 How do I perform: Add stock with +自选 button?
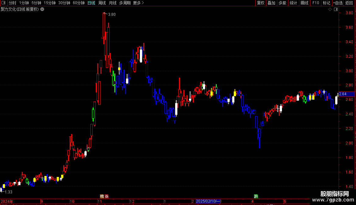[x=338, y=3]
